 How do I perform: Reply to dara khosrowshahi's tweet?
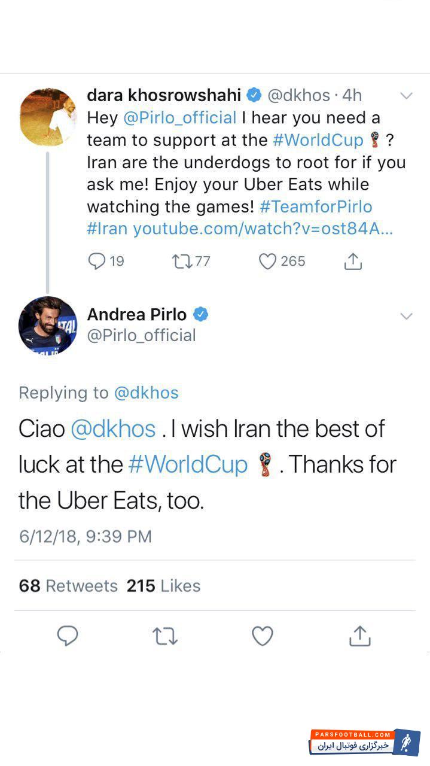click(x=97, y=262)
